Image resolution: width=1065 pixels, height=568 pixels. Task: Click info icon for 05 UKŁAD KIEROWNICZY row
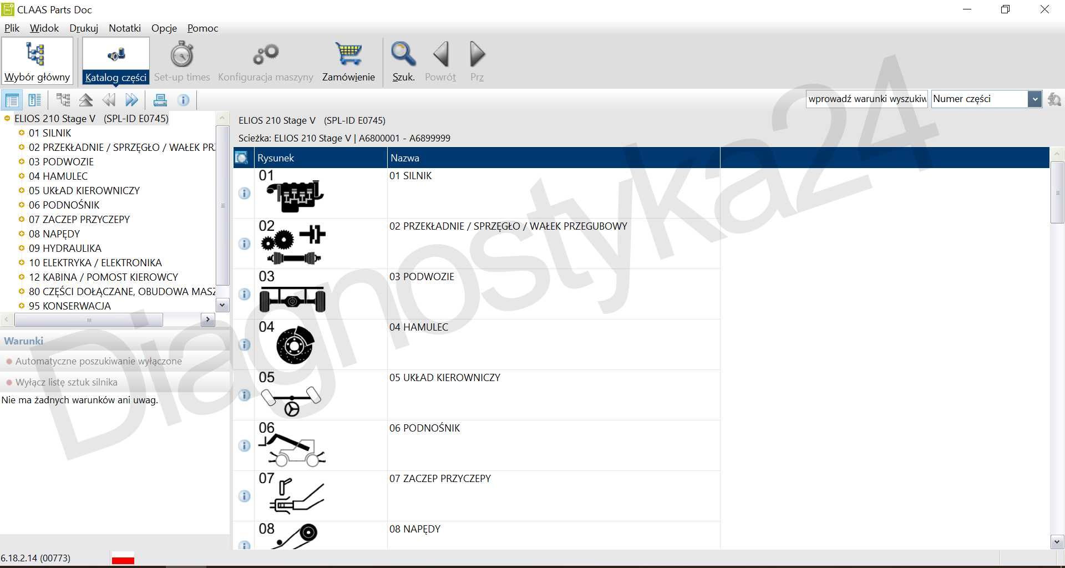pyautogui.click(x=244, y=395)
